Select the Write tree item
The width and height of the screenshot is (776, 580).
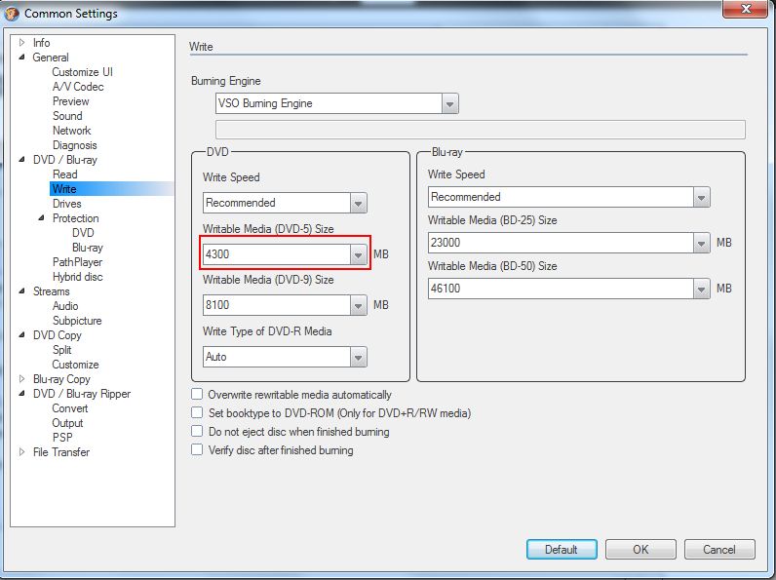(x=64, y=189)
